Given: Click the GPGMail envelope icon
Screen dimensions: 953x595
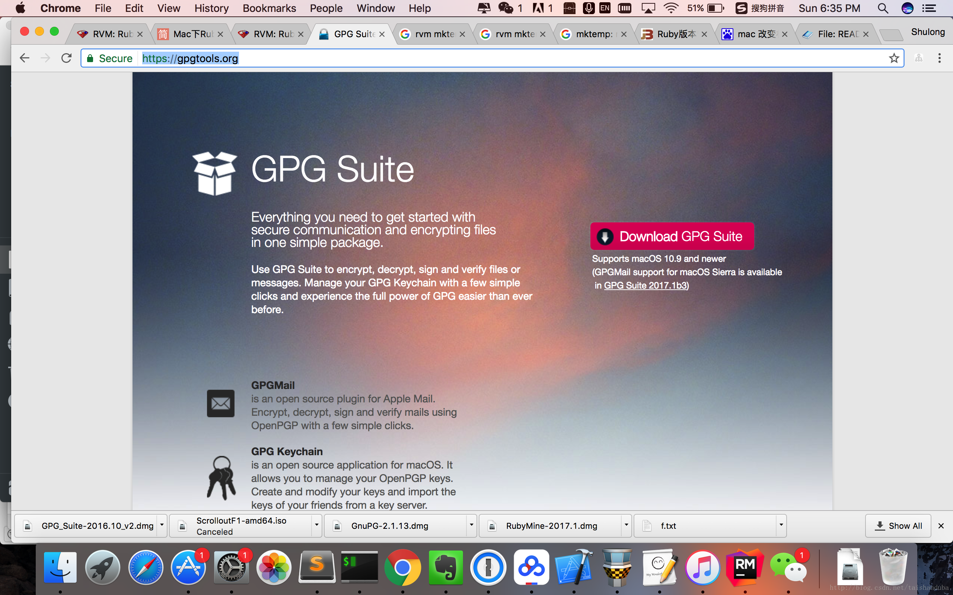Looking at the screenshot, I should (x=220, y=403).
